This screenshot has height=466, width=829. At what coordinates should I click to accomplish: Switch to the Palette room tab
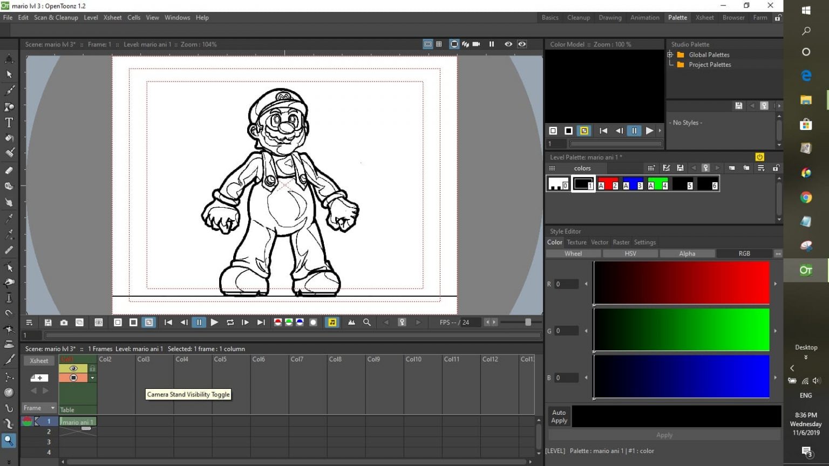tap(677, 17)
